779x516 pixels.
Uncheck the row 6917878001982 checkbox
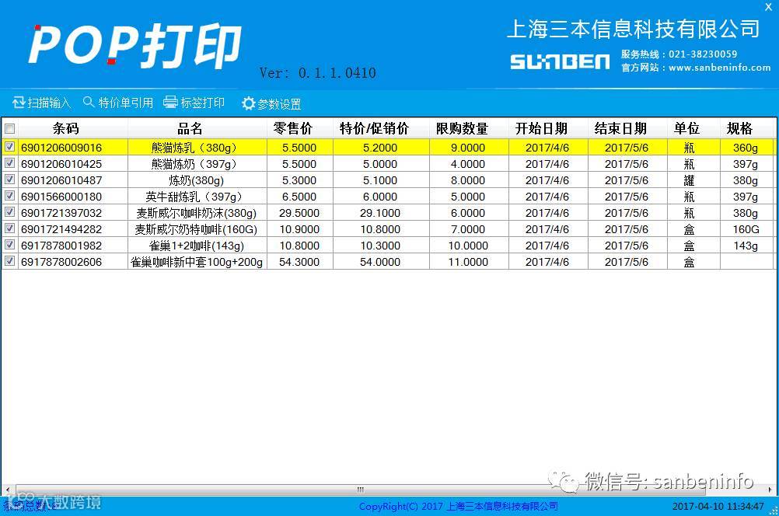pos(9,245)
